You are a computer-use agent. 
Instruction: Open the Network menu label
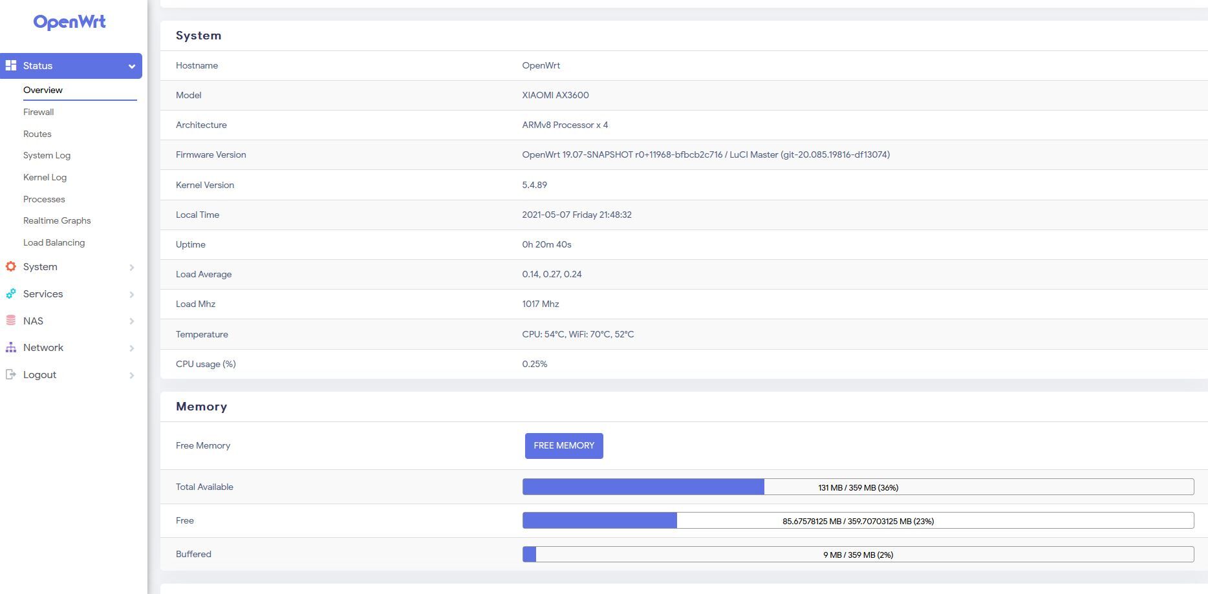coord(43,348)
